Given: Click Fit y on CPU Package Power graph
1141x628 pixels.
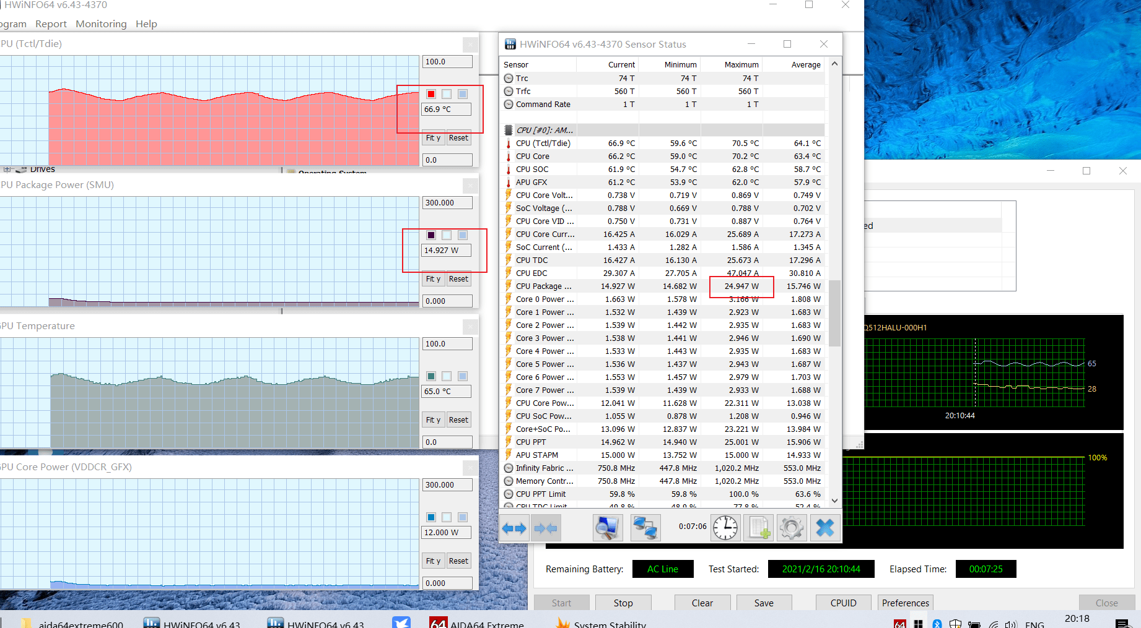Looking at the screenshot, I should coord(433,279).
